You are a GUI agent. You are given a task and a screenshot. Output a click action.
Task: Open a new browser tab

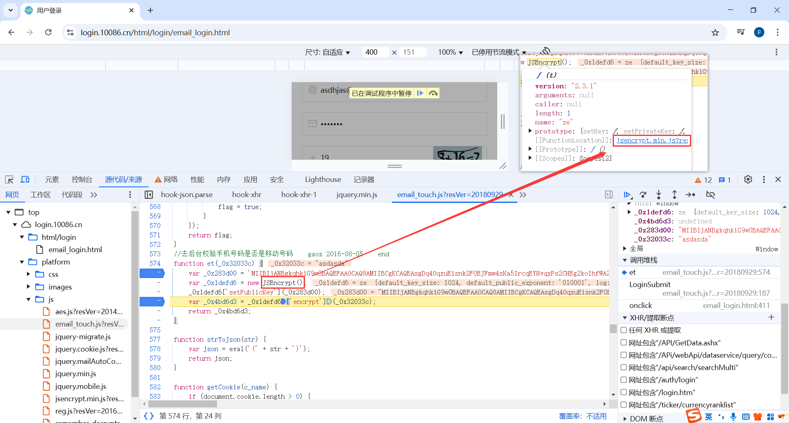[x=150, y=10]
